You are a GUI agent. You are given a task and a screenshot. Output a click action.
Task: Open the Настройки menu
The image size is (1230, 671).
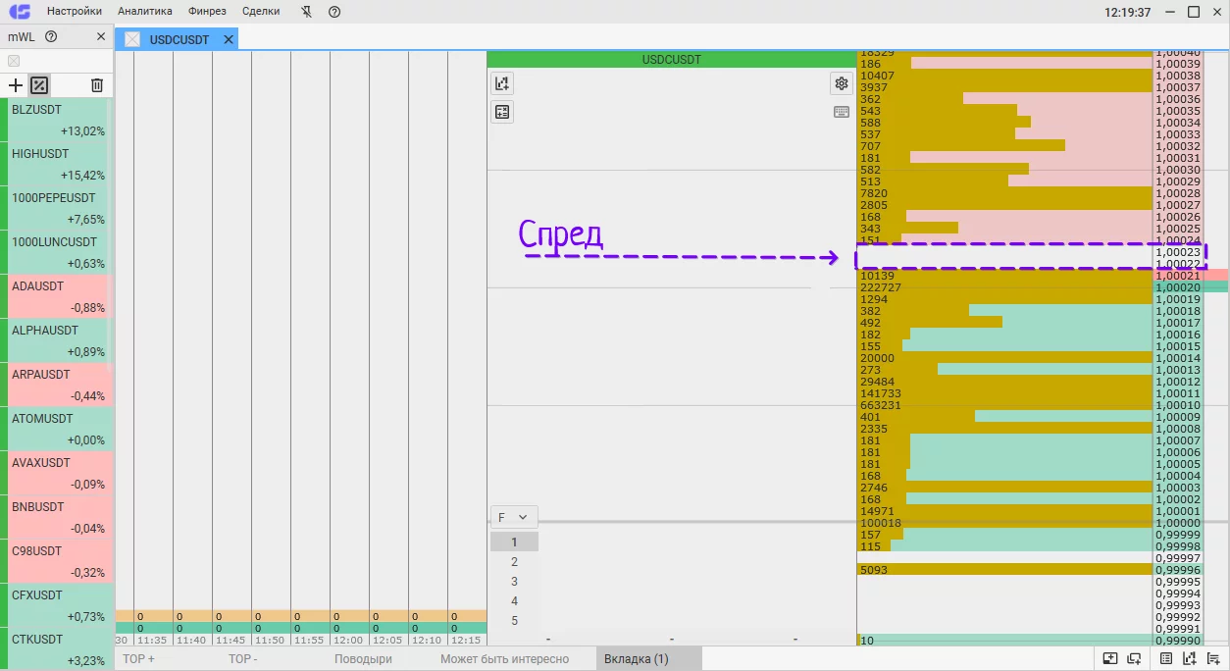(75, 12)
